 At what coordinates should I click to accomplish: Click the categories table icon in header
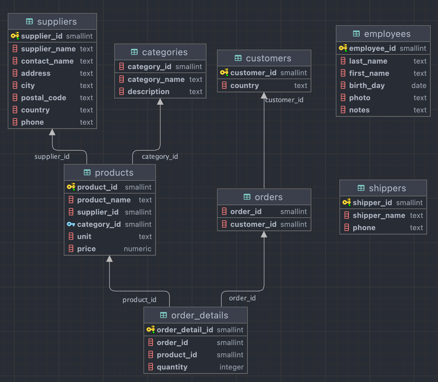point(134,52)
